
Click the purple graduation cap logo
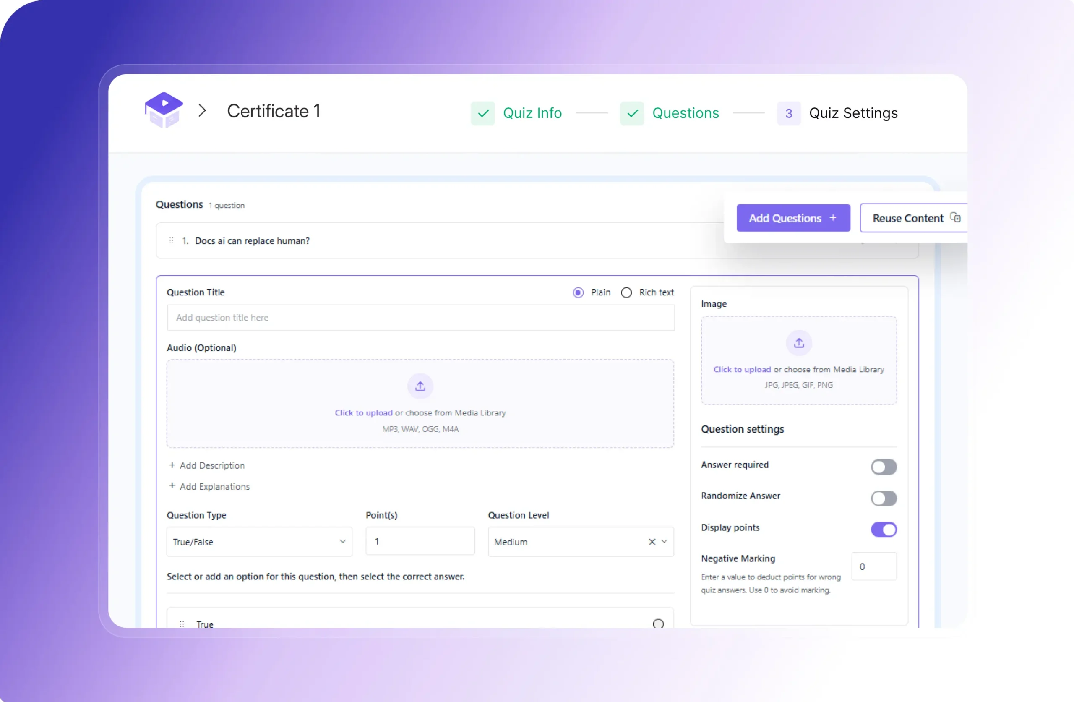coord(163,110)
